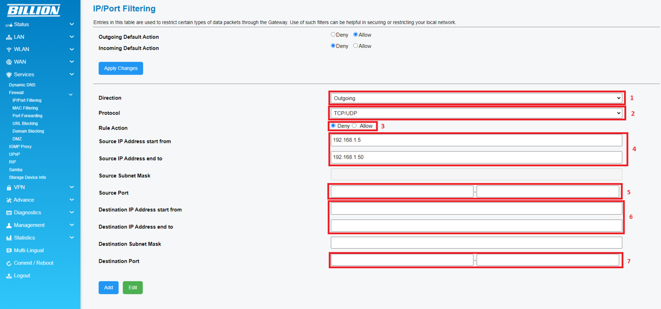
Task: Click the Commit / Reboot icon
Action: (x=9, y=263)
